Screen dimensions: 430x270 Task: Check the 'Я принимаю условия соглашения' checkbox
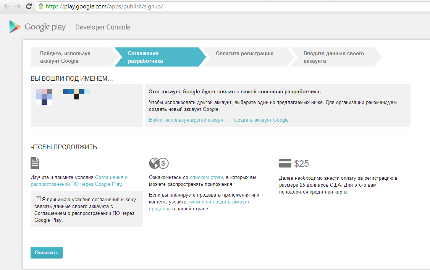(39, 198)
